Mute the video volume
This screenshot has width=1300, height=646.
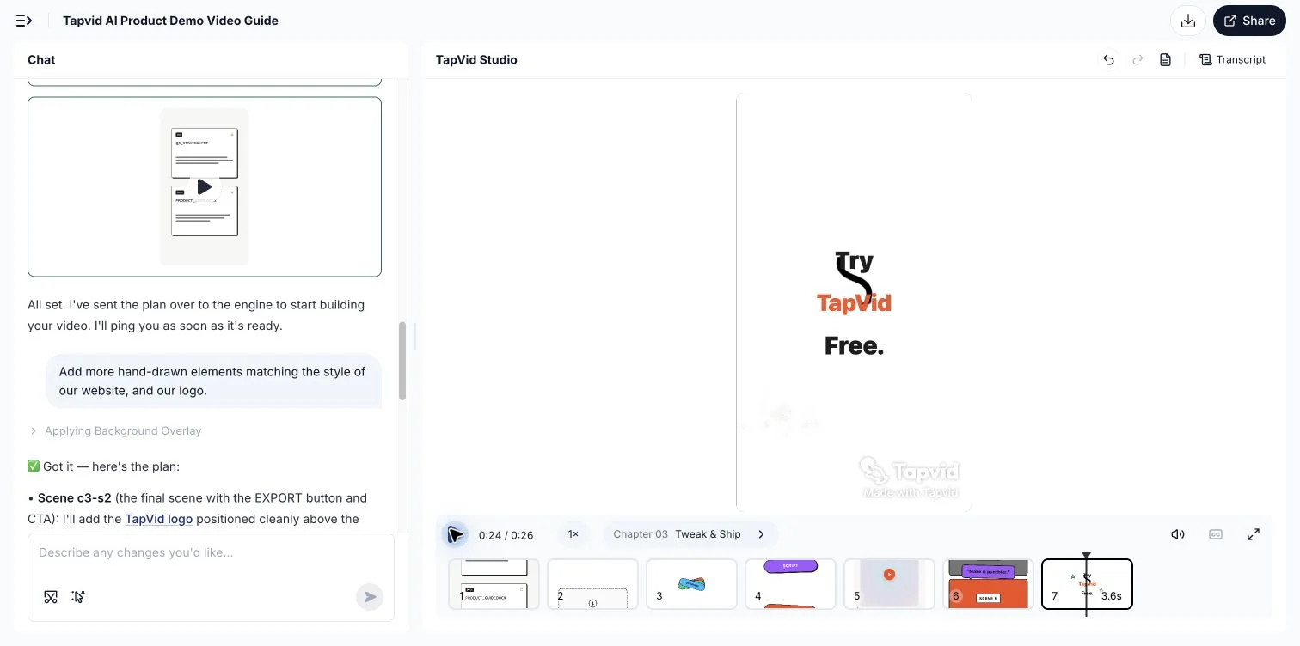[x=1178, y=534]
